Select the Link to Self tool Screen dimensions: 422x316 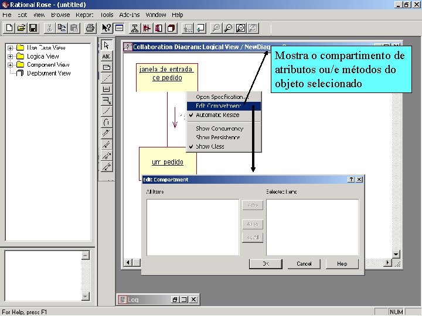pyautogui.click(x=107, y=122)
